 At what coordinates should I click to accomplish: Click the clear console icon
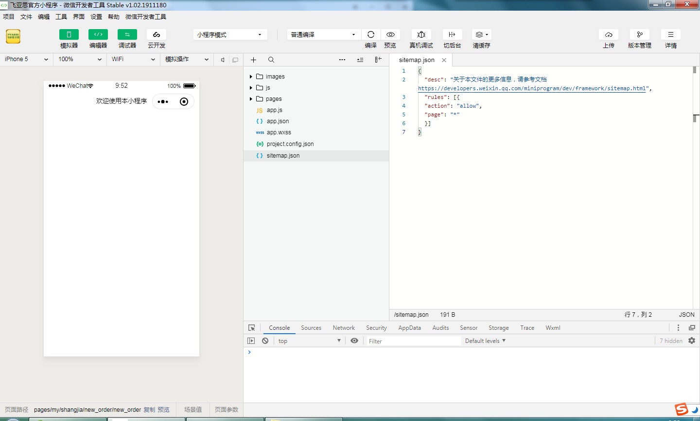pyautogui.click(x=265, y=341)
